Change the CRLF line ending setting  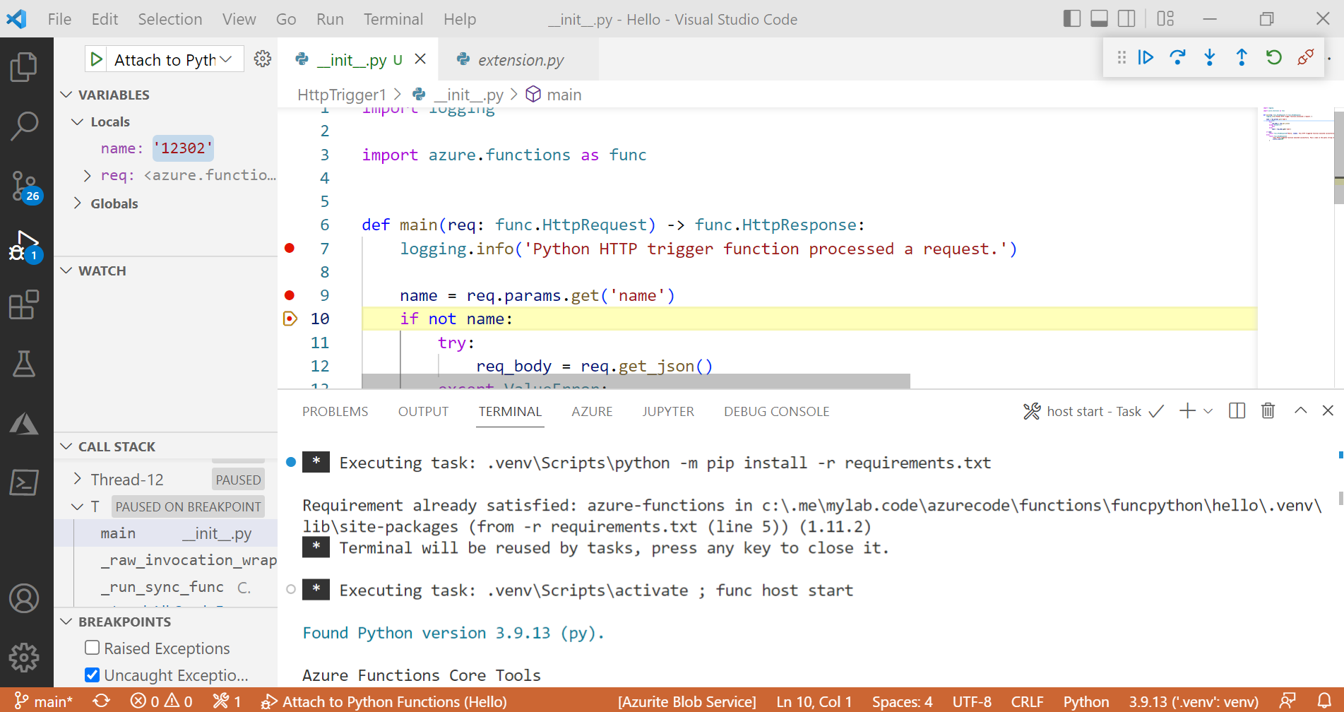click(x=1027, y=701)
